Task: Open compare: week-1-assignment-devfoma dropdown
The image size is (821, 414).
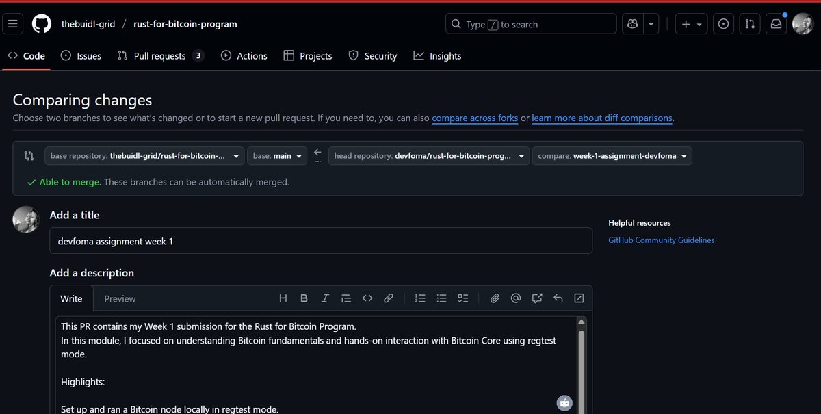Action: [x=612, y=156]
